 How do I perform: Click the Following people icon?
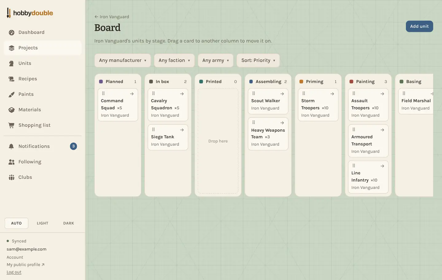point(12,162)
